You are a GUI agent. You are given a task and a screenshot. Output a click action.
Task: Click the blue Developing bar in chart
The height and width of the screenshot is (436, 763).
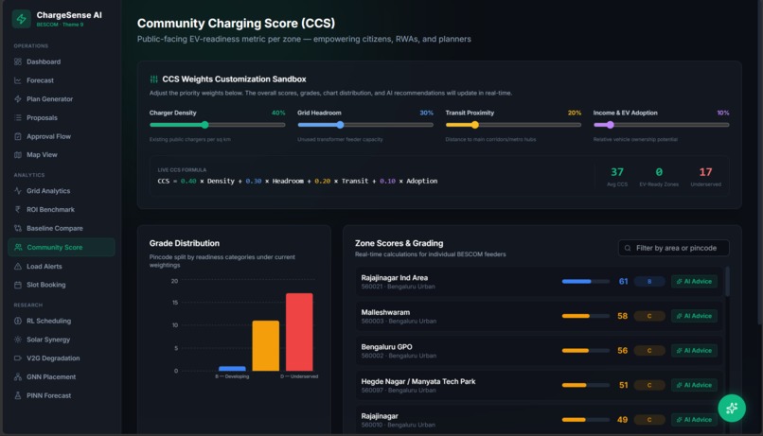[232, 369]
